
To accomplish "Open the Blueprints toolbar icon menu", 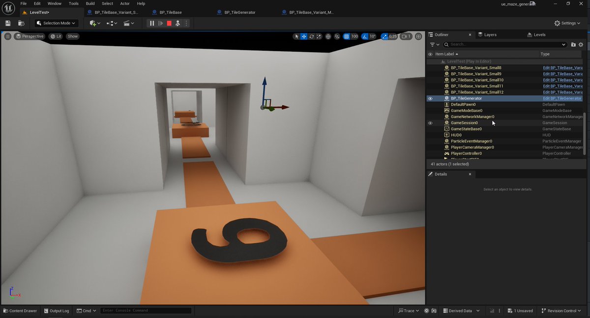I will point(112,23).
